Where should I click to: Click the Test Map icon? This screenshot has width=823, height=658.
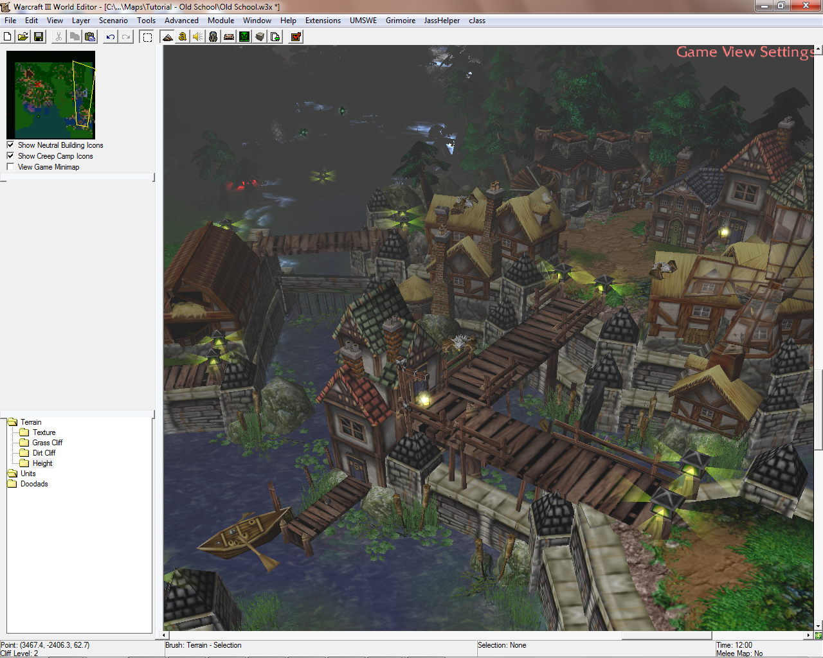coord(296,37)
